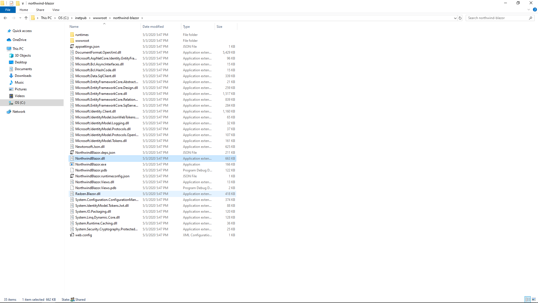Select the System.IO.Packaging.dll file
The height and width of the screenshot is (303, 538).
coord(152,212)
